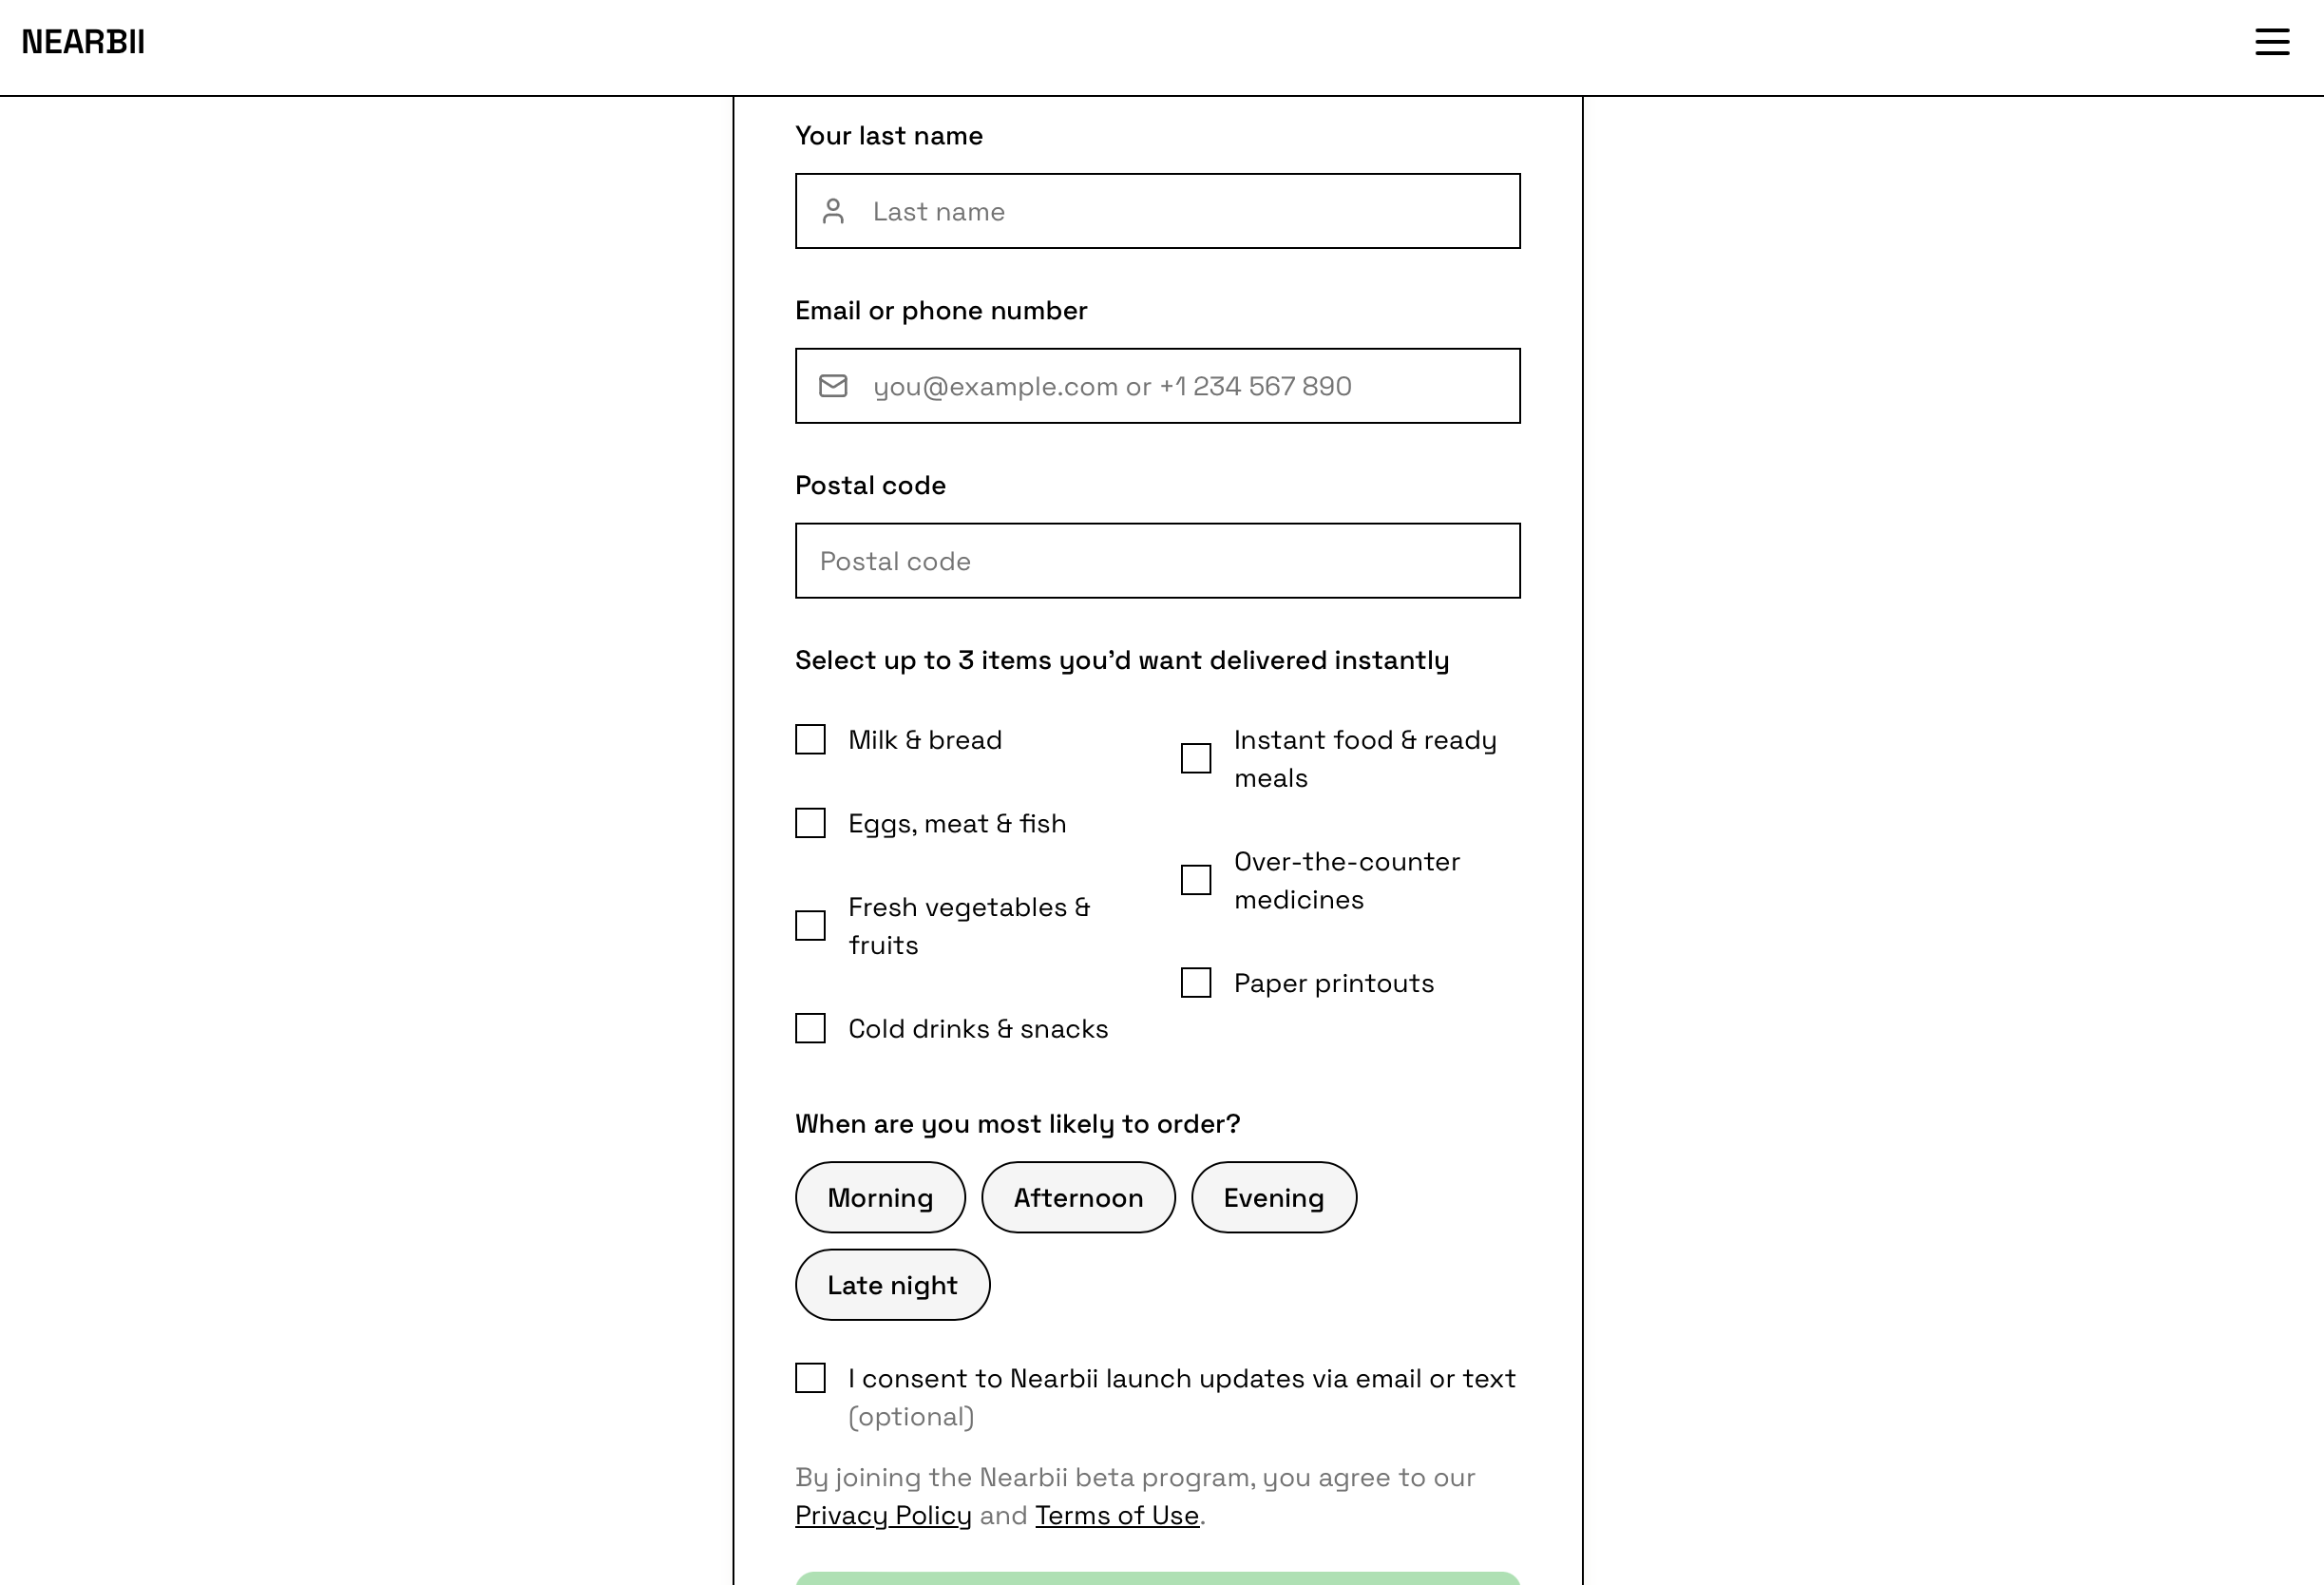Image resolution: width=2324 pixels, height=1585 pixels.
Task: Click the person icon in the last name field
Action: tap(834, 211)
